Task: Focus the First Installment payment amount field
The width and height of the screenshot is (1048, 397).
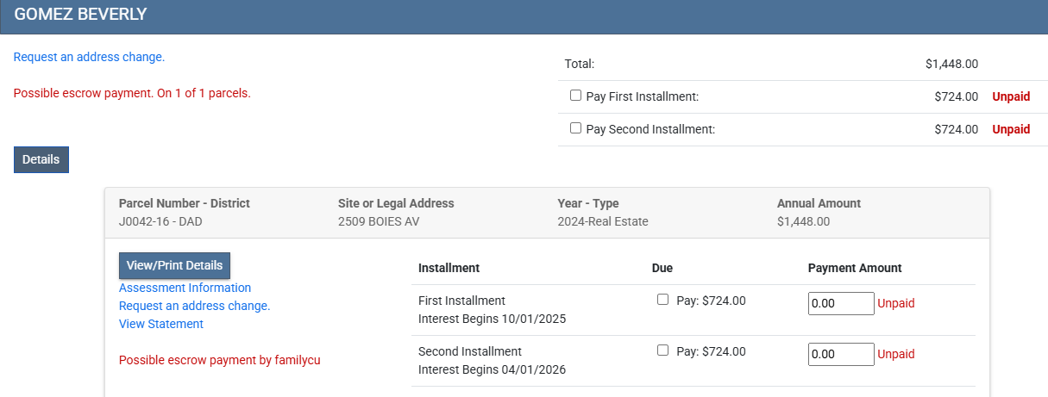Action: [x=841, y=303]
